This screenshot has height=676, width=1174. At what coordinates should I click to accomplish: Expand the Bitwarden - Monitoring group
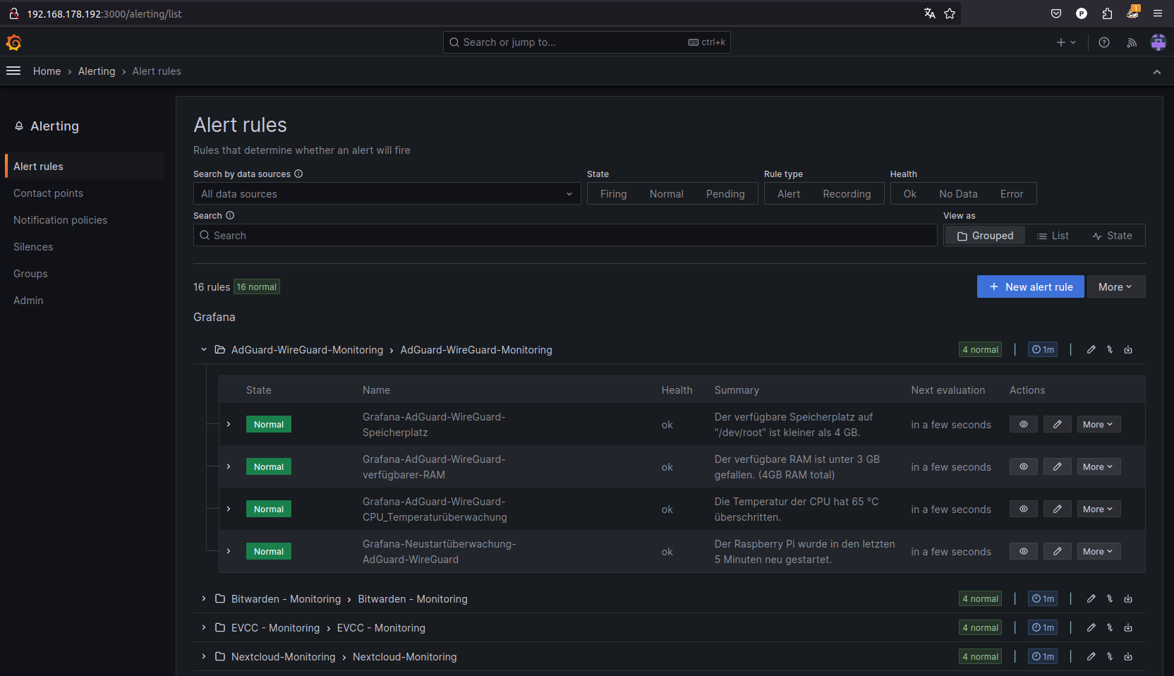coord(204,599)
